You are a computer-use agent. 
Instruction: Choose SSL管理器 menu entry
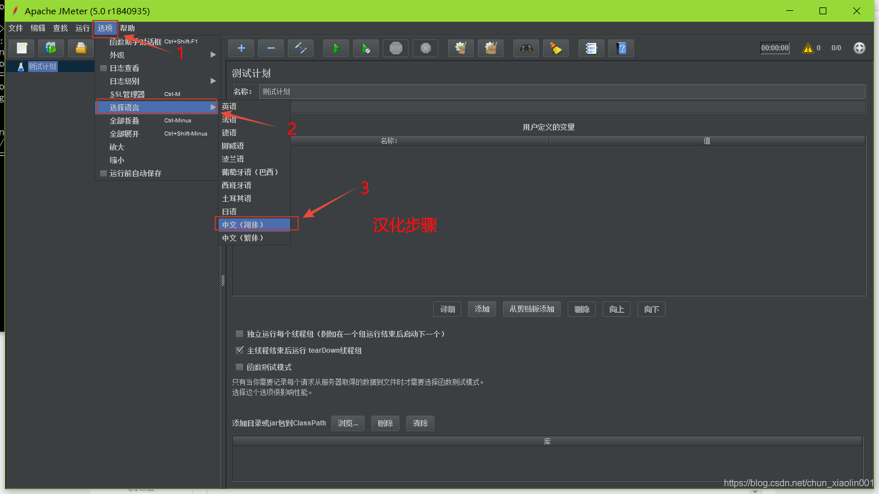pyautogui.click(x=156, y=94)
